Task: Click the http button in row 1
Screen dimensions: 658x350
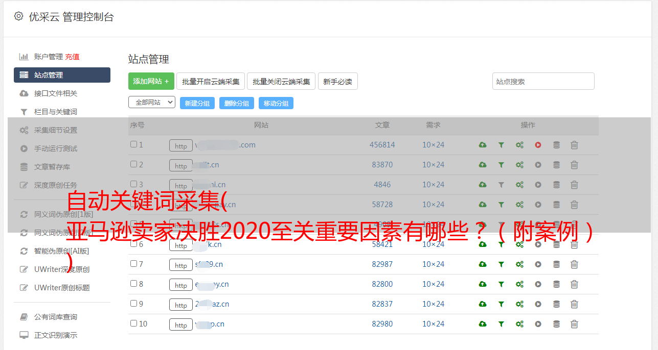Action: 181,146
